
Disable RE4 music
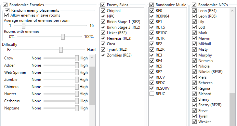(152, 61)
